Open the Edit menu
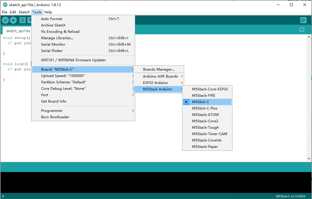The height and width of the screenshot is (199, 312). [13, 12]
